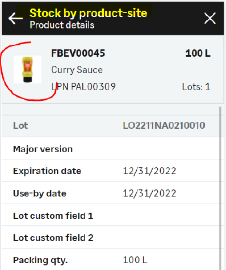The width and height of the screenshot is (226, 270).
Task: Select the Major version row
Action: point(111,149)
